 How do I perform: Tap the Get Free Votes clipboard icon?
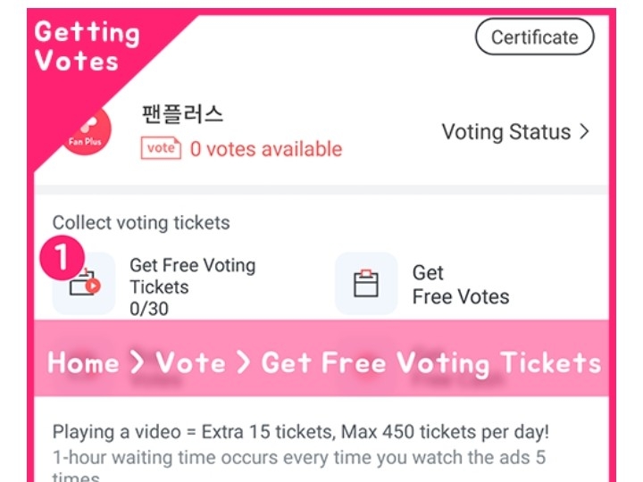tap(366, 284)
